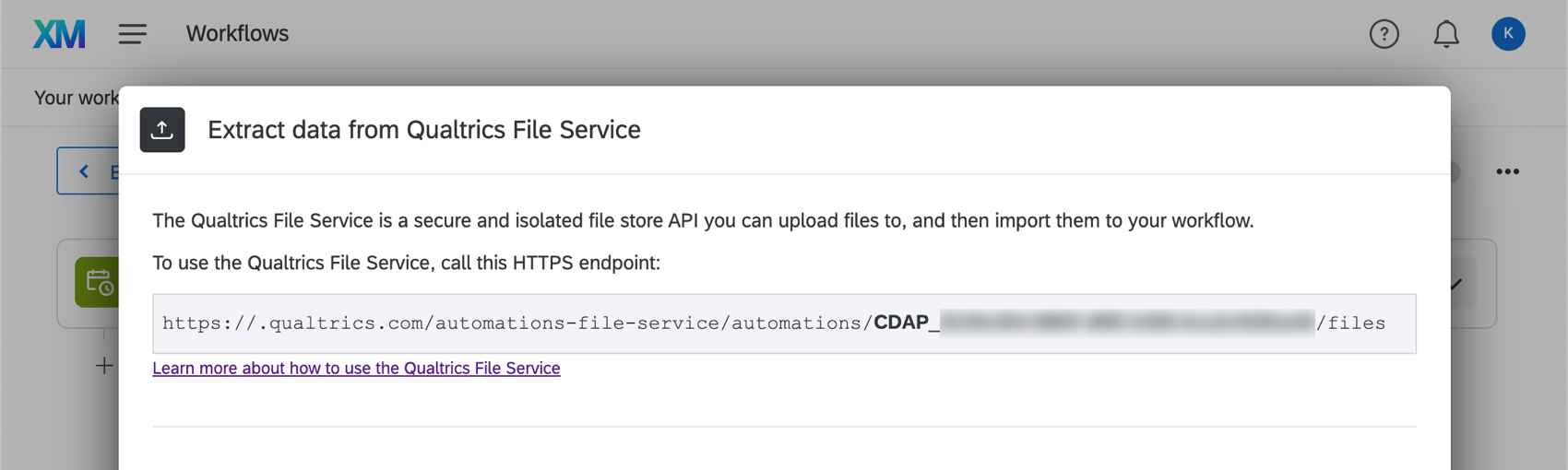Open the hamburger navigation menu

(132, 34)
